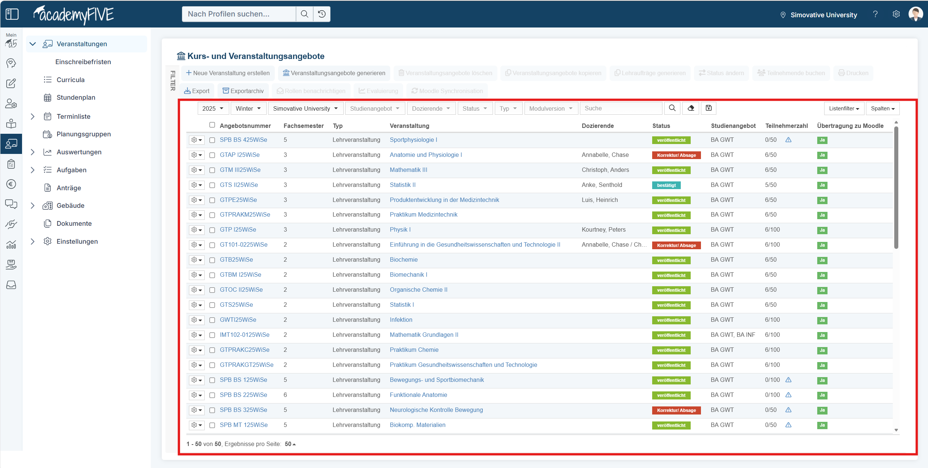Open the settings gear in the header

click(896, 14)
